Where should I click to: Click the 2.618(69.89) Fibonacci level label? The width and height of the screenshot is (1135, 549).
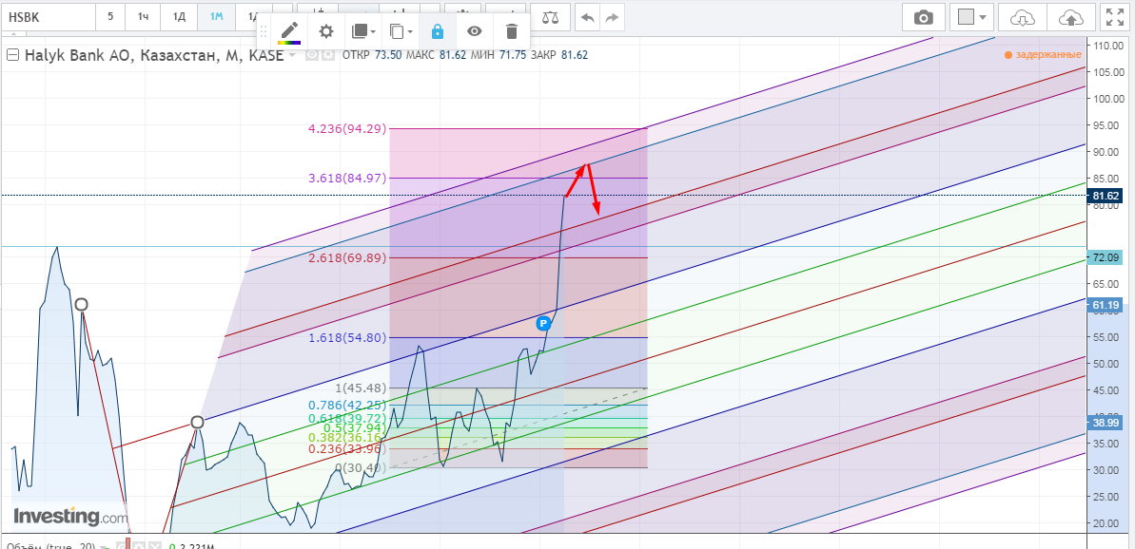(x=347, y=258)
